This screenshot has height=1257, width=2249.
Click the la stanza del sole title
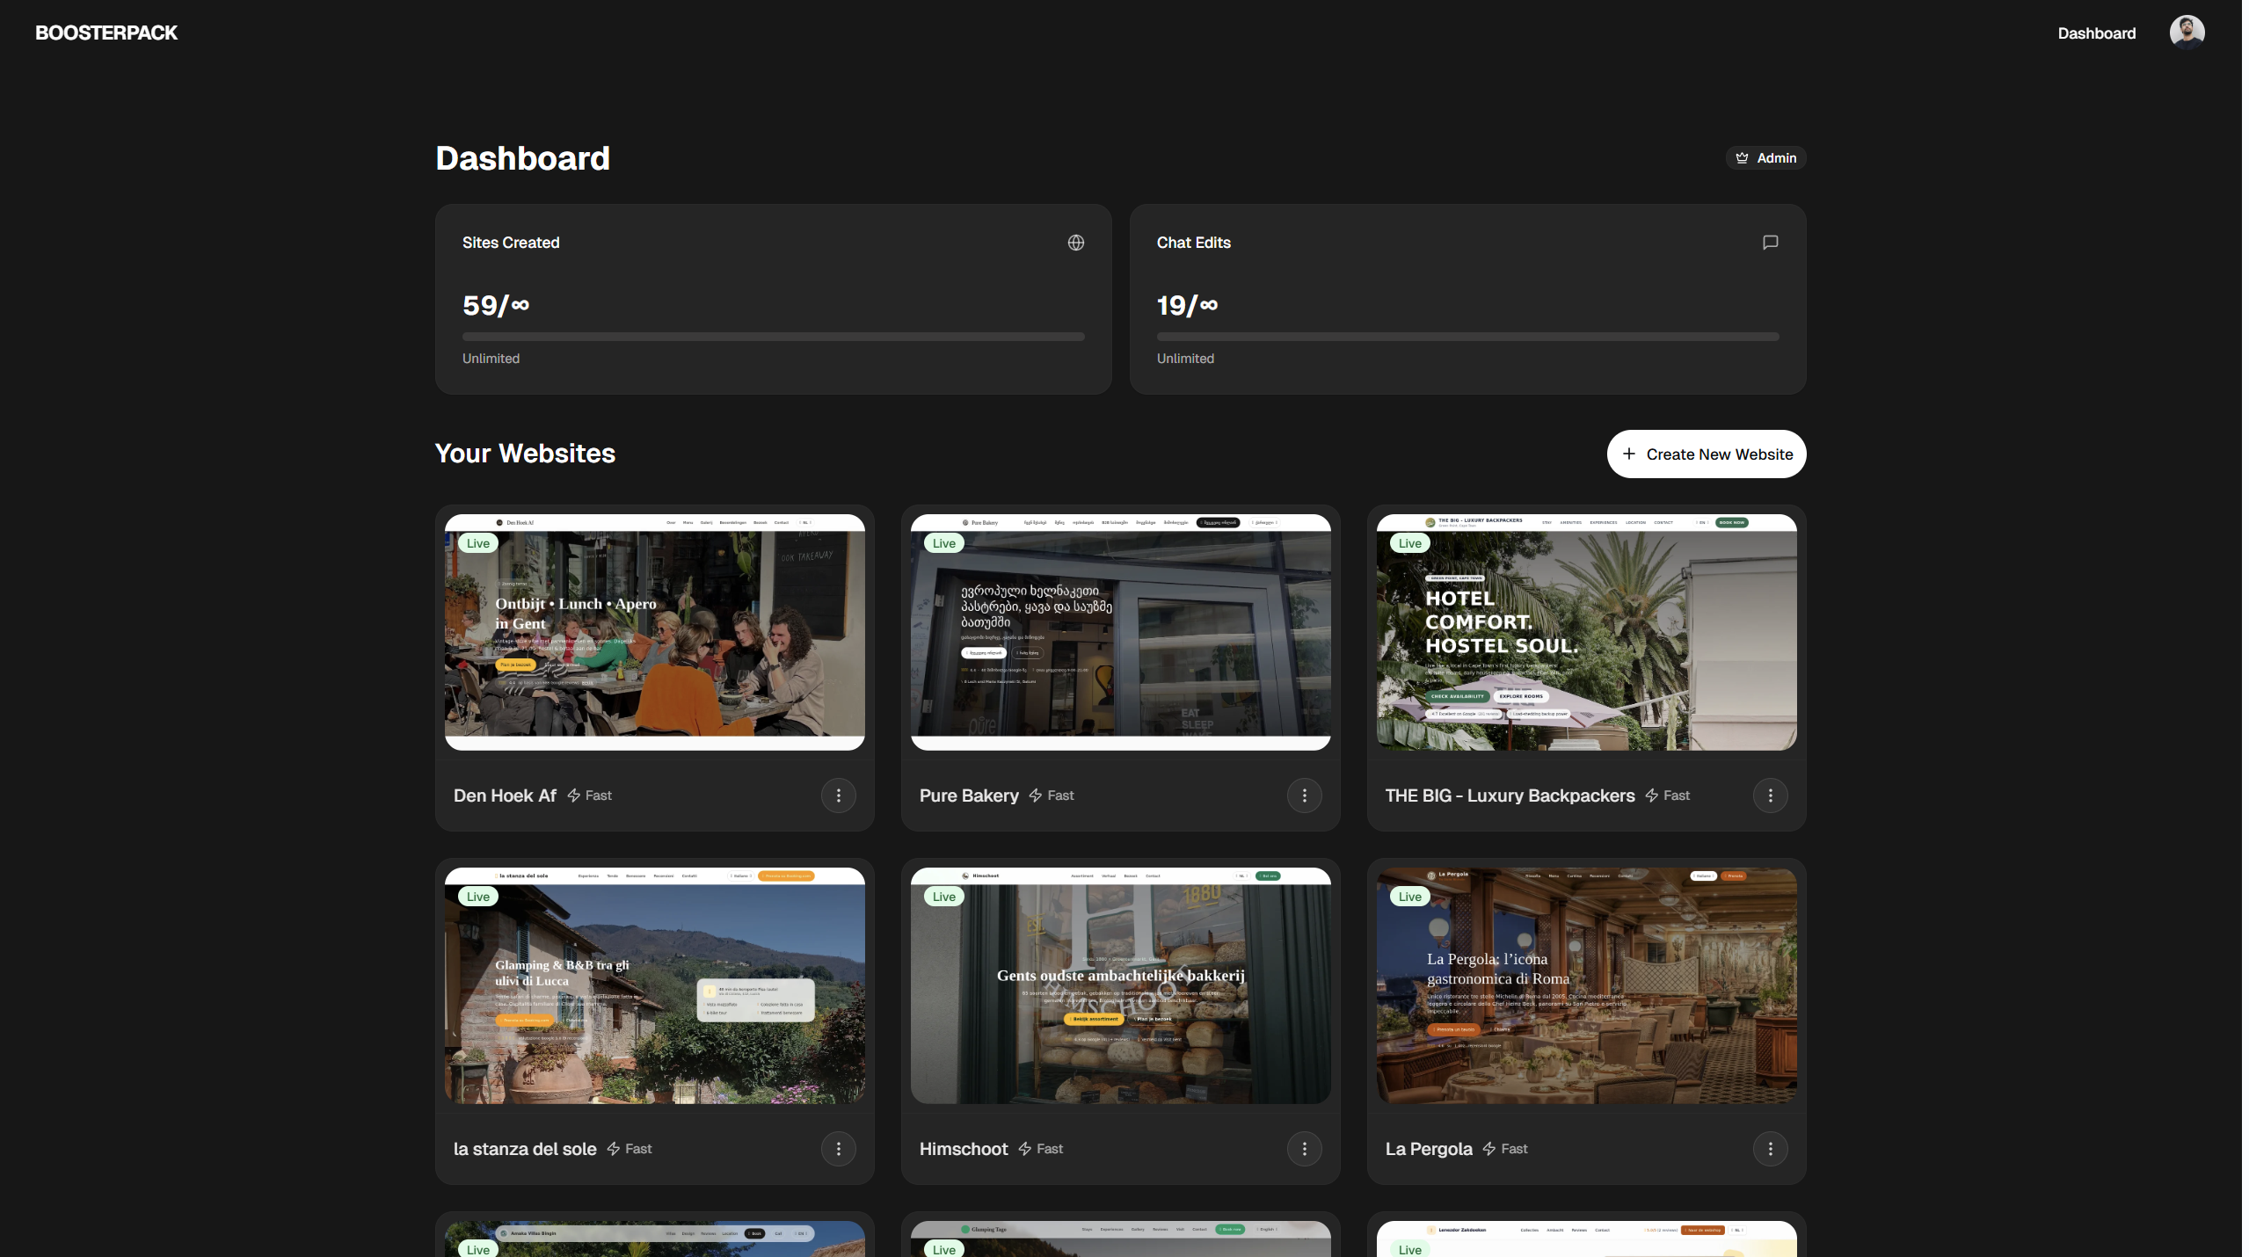click(x=525, y=1149)
